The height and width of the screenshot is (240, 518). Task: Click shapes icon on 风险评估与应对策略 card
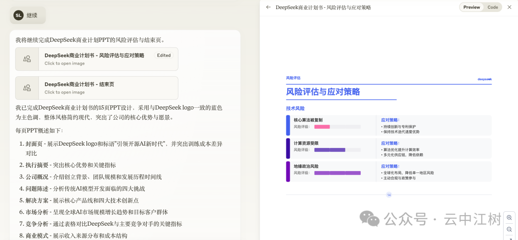tap(27, 59)
